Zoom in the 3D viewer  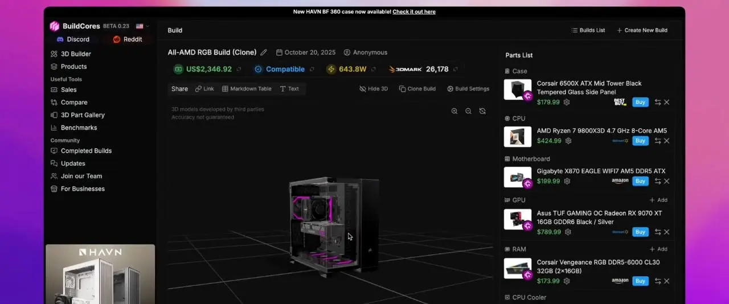tap(454, 111)
